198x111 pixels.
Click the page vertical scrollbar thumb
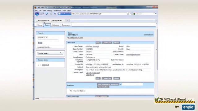(x=157, y=49)
